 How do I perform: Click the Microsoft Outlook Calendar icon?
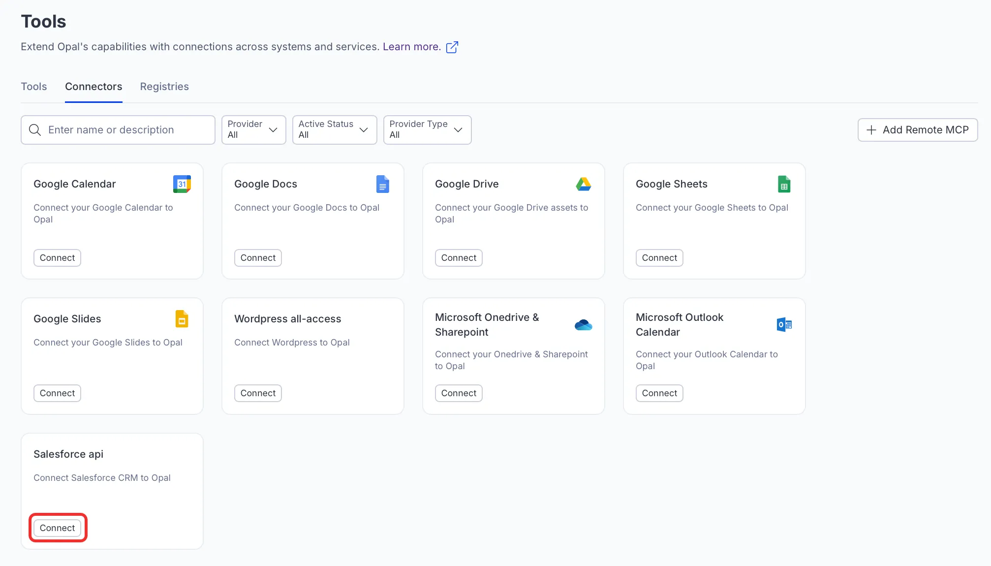(784, 325)
